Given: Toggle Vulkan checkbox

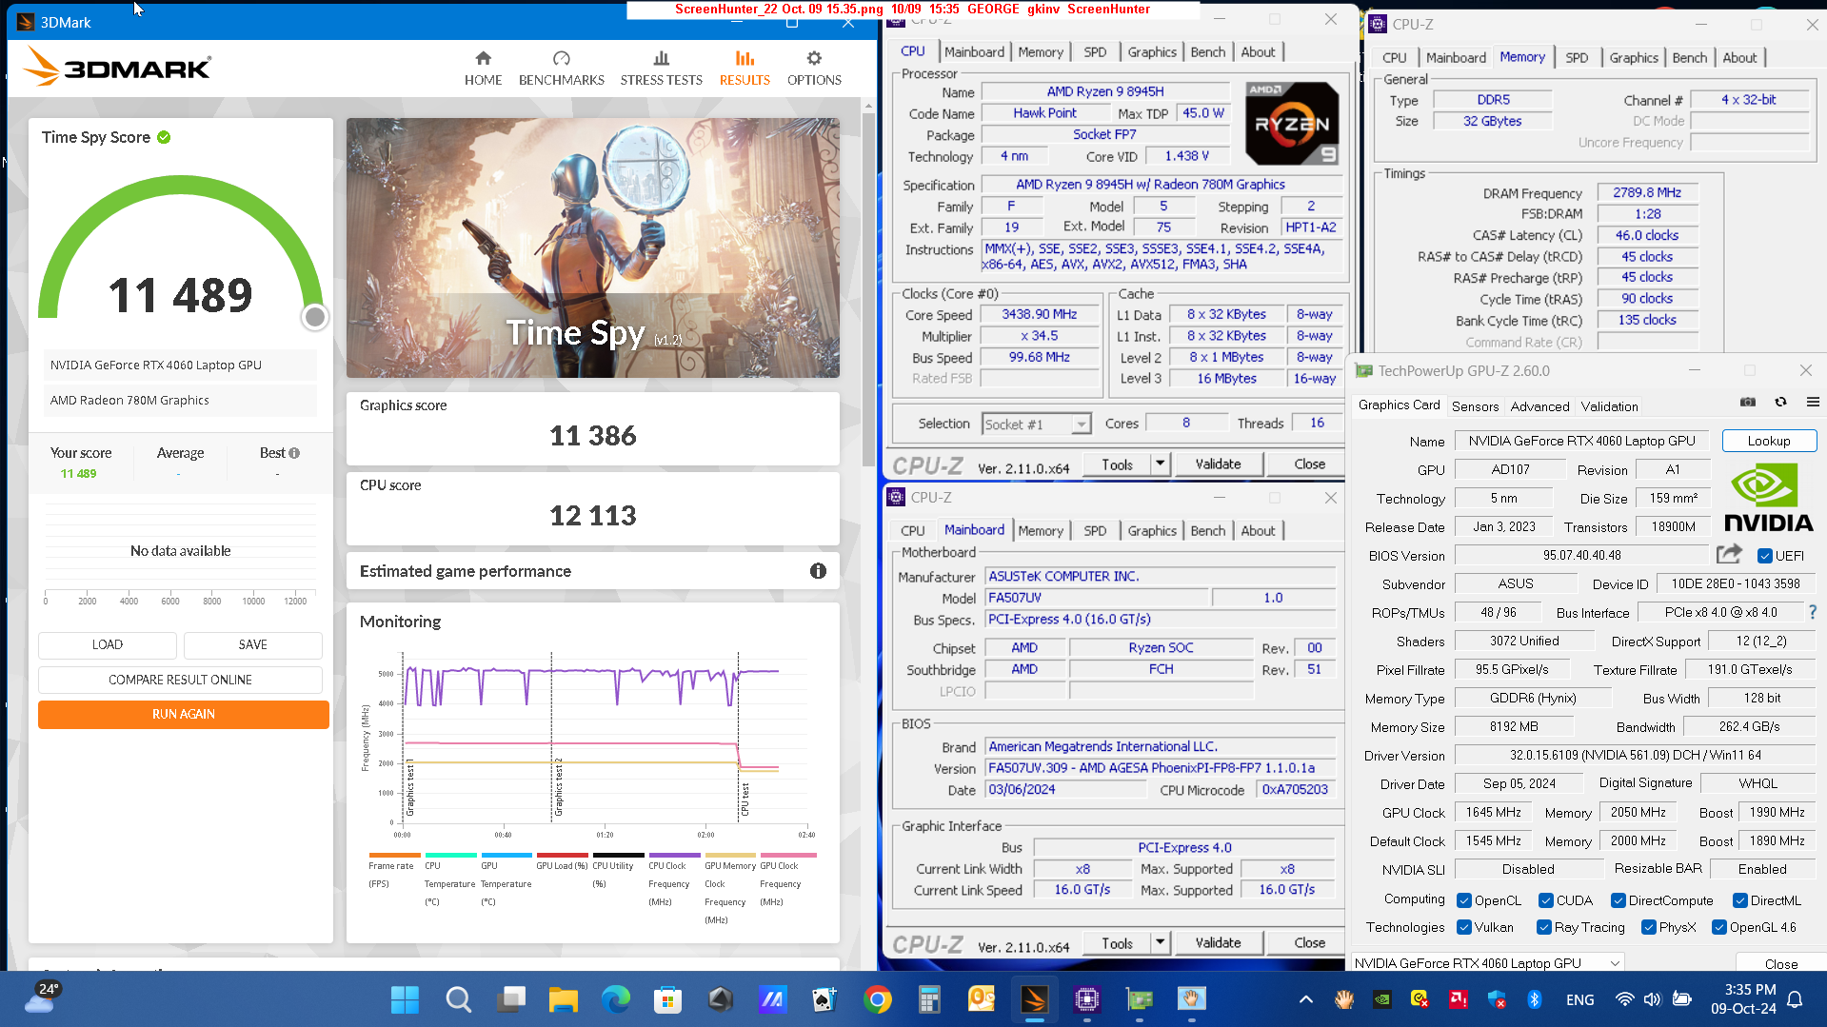Looking at the screenshot, I should click(1465, 927).
